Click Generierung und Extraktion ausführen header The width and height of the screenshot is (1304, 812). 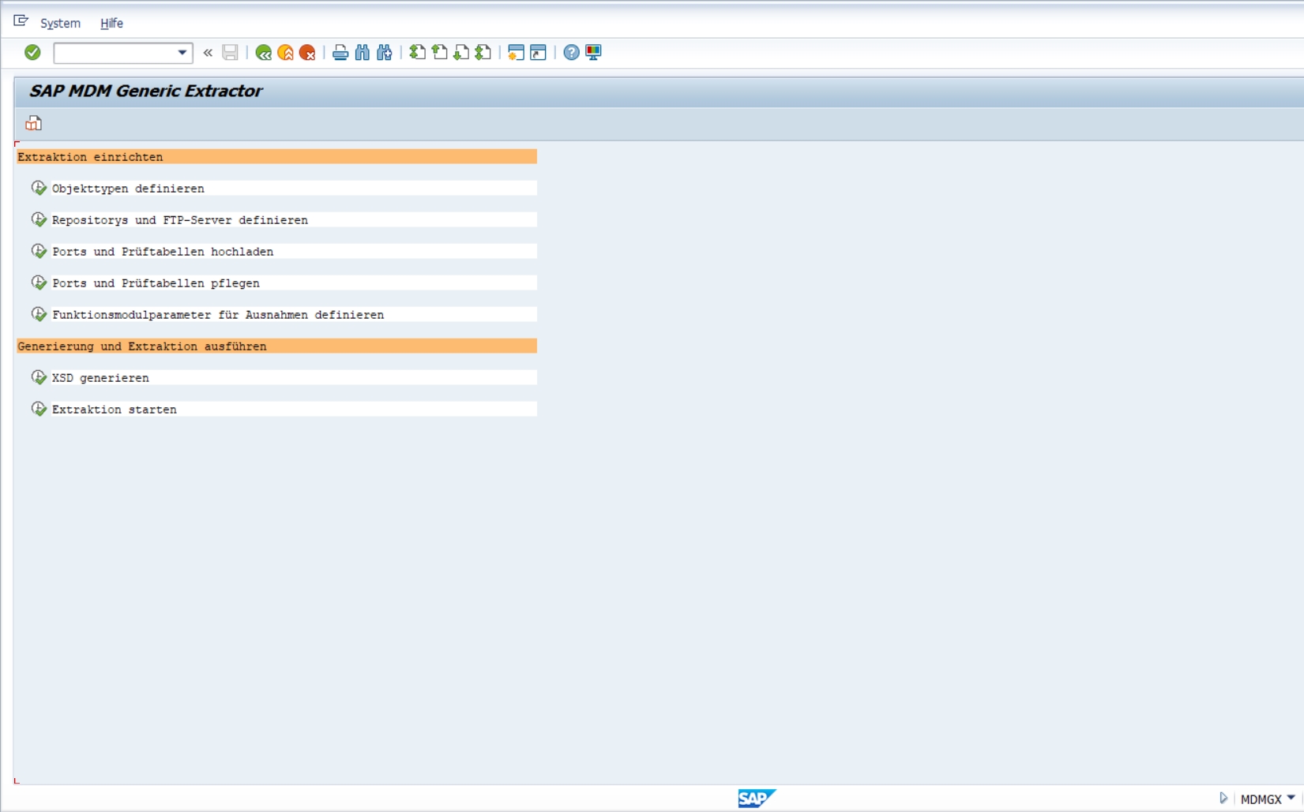tap(276, 346)
